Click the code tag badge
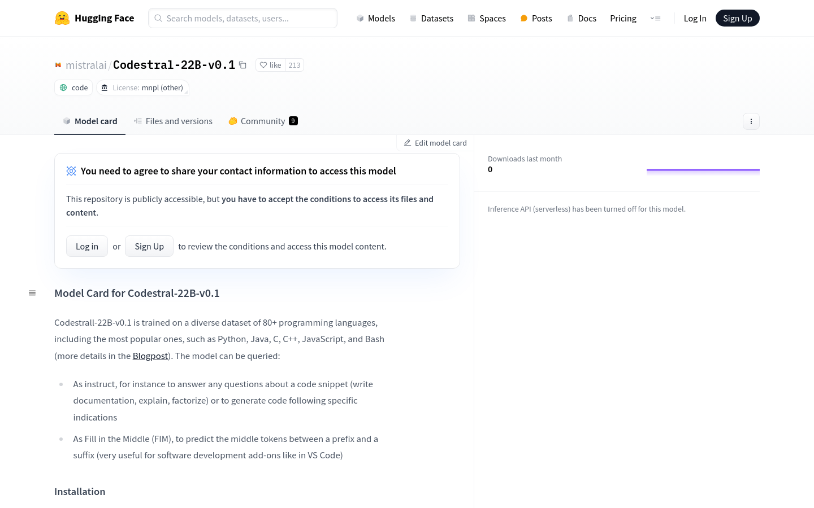Screen dimensions: 814x508 pyautogui.click(x=73, y=87)
